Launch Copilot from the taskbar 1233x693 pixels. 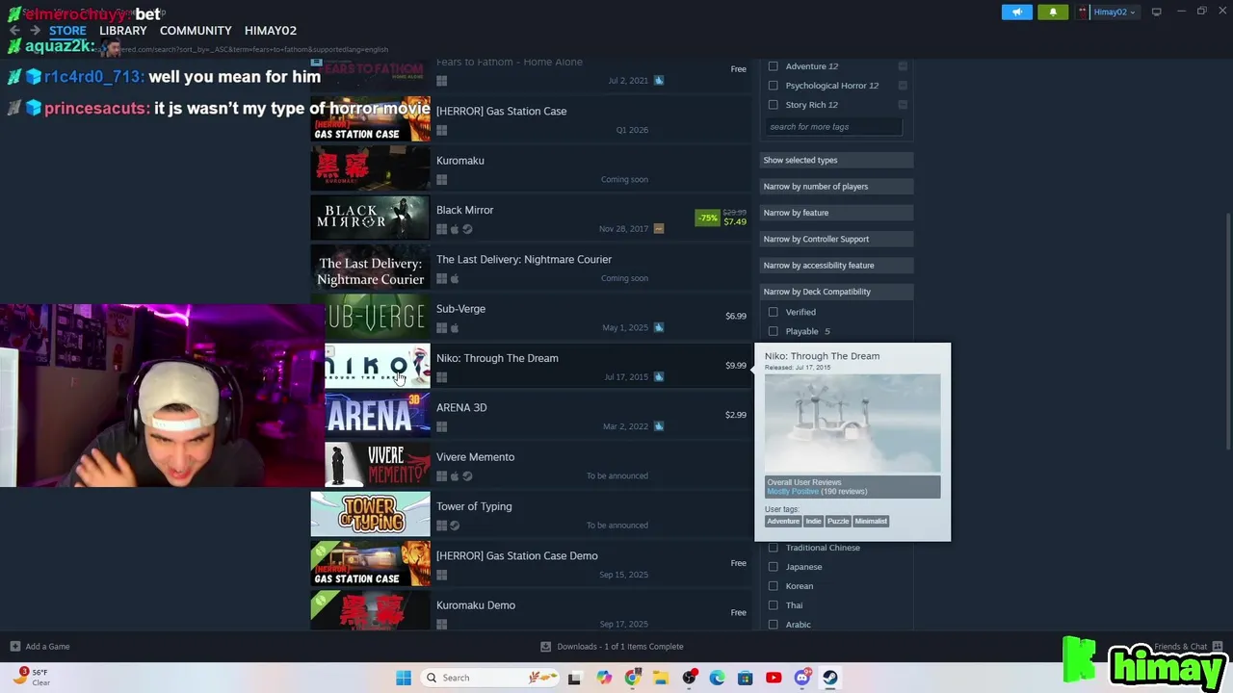click(x=604, y=678)
